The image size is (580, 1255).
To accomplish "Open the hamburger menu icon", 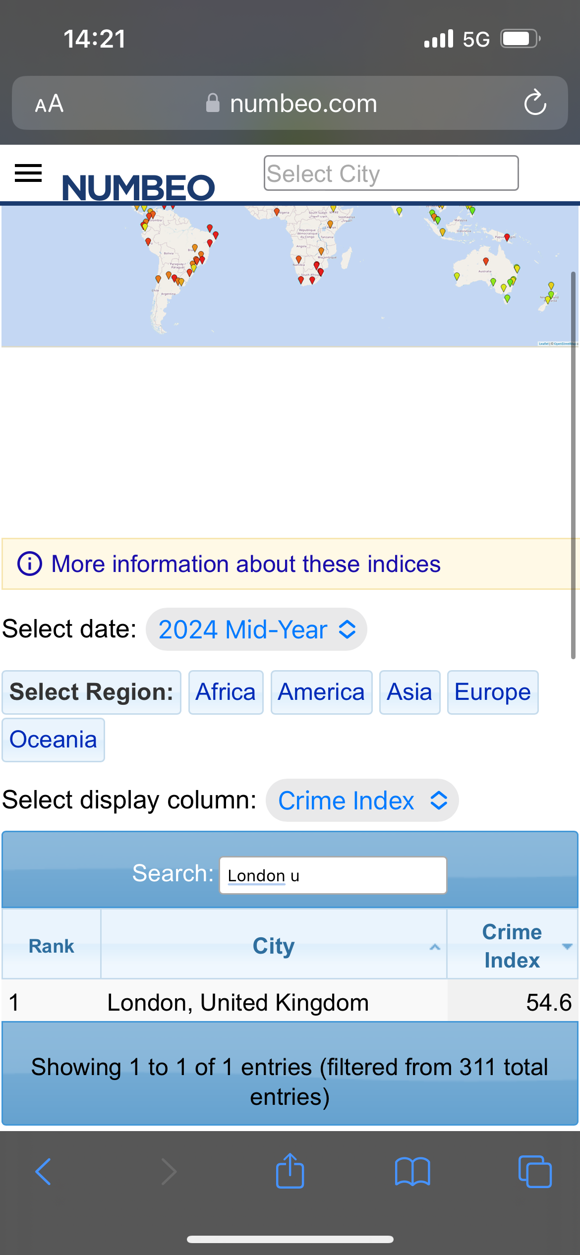I will coord(28,173).
